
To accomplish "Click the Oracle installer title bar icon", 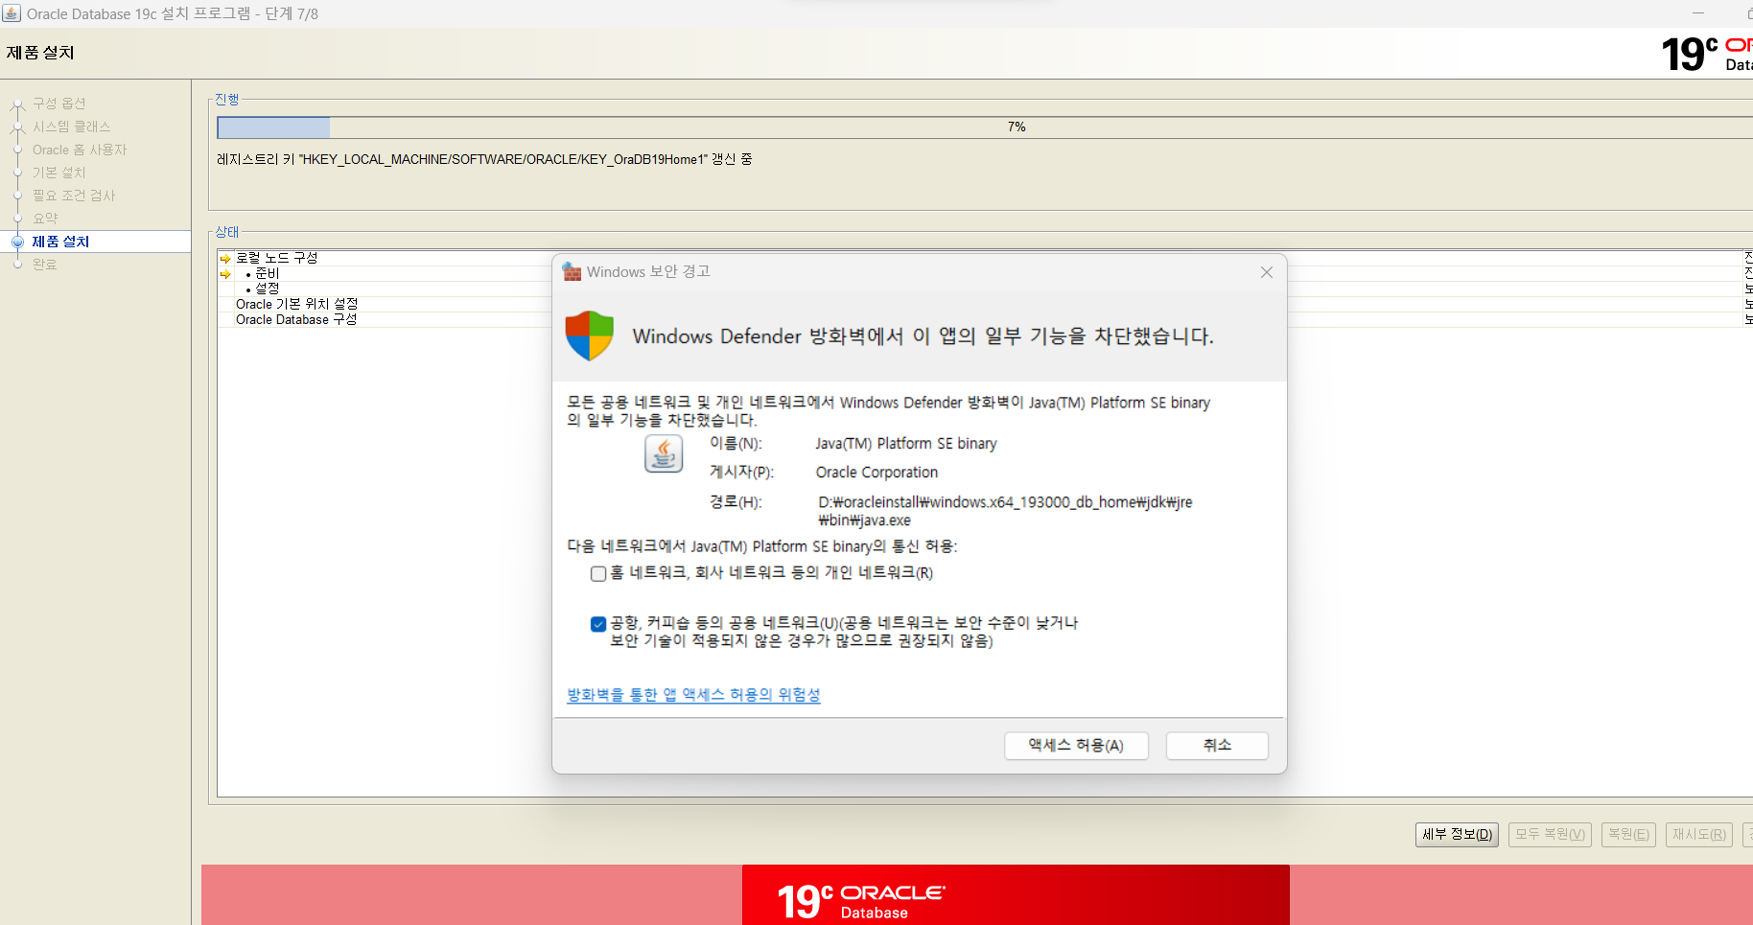I will [12, 13].
